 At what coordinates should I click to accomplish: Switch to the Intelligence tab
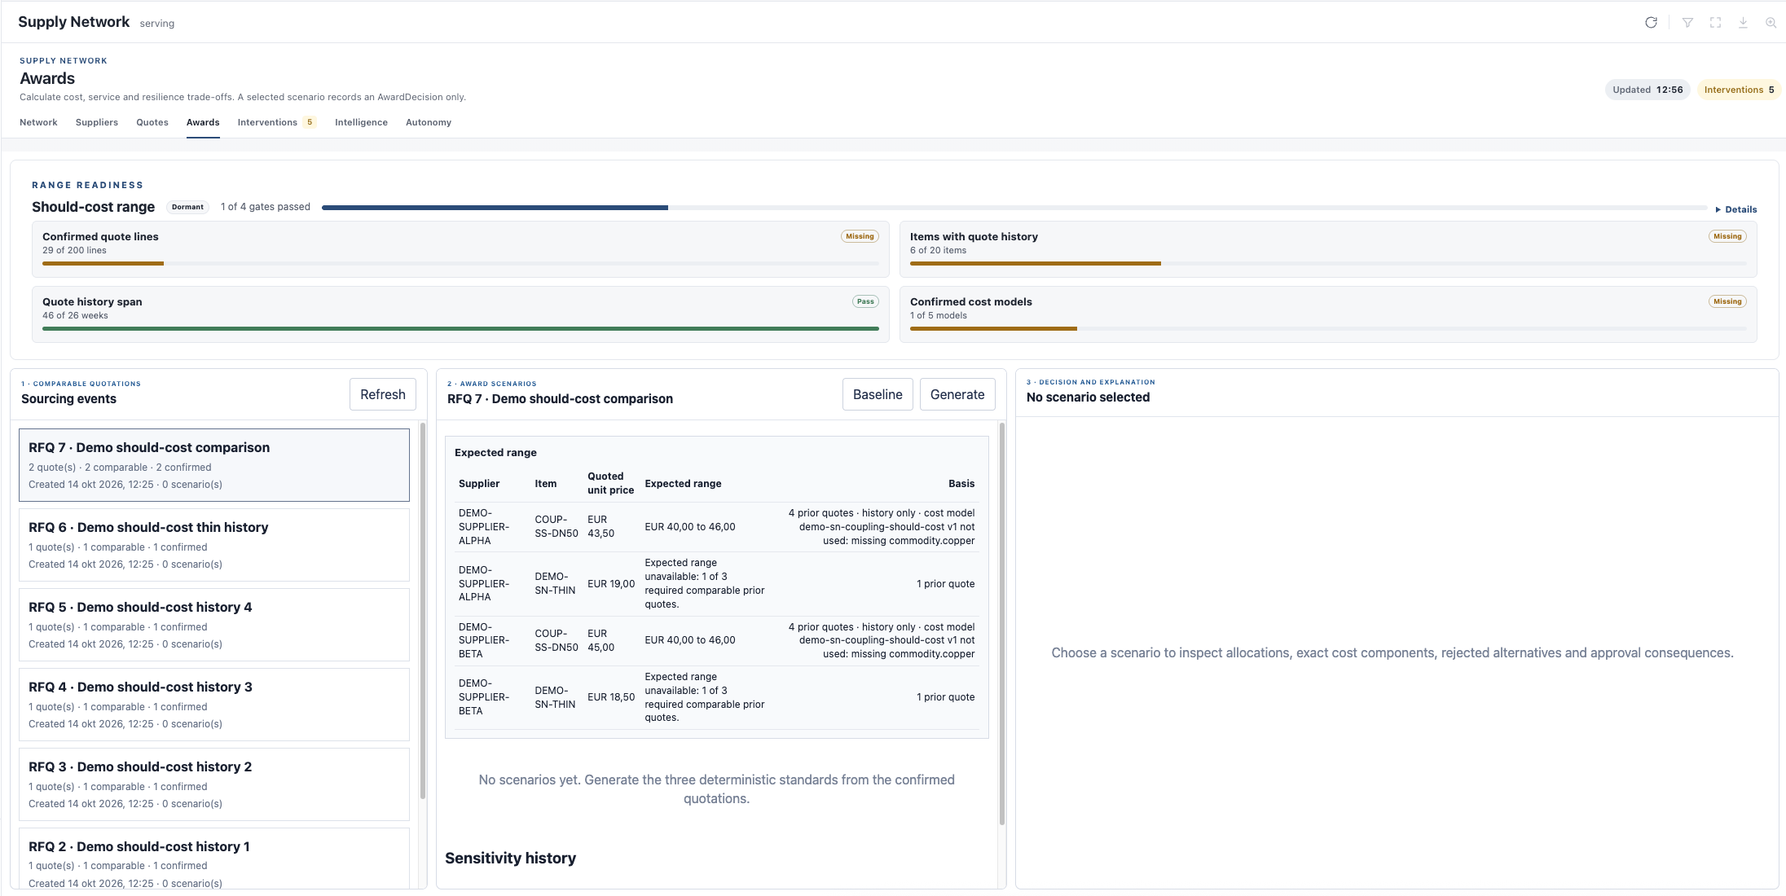[x=361, y=122]
